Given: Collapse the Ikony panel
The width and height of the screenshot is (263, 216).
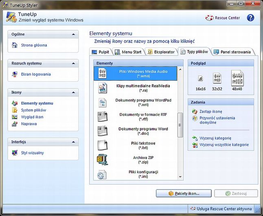Looking at the screenshot, I should tap(73, 92).
